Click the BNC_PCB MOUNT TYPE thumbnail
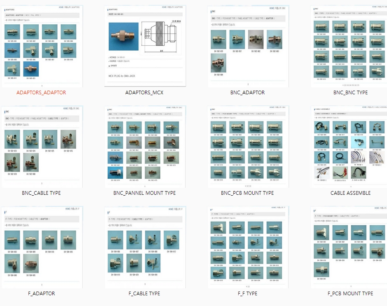Viewport: 387px width, 306px height. (x=247, y=146)
